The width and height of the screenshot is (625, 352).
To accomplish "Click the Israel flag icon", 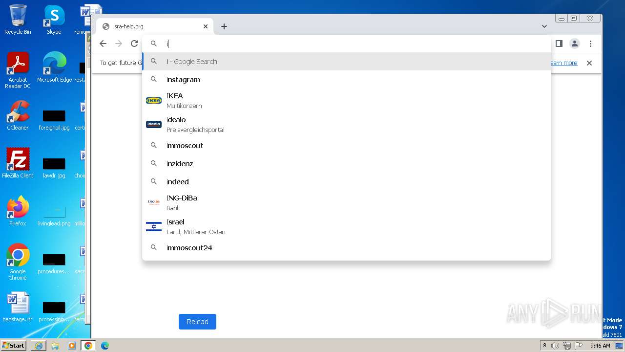I will pos(154,226).
